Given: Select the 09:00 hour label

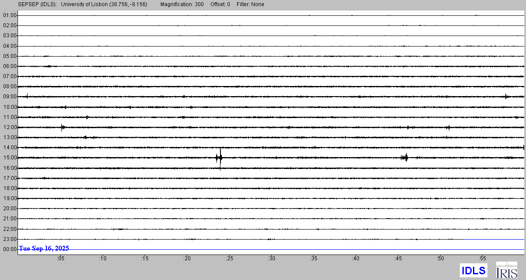Looking at the screenshot, I should click(9, 97).
